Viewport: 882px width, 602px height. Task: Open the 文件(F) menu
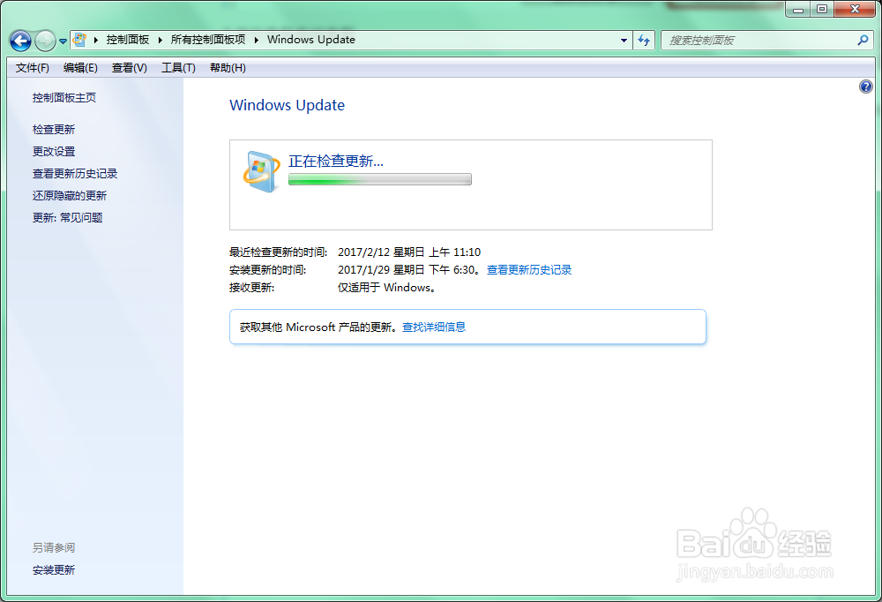pos(32,68)
